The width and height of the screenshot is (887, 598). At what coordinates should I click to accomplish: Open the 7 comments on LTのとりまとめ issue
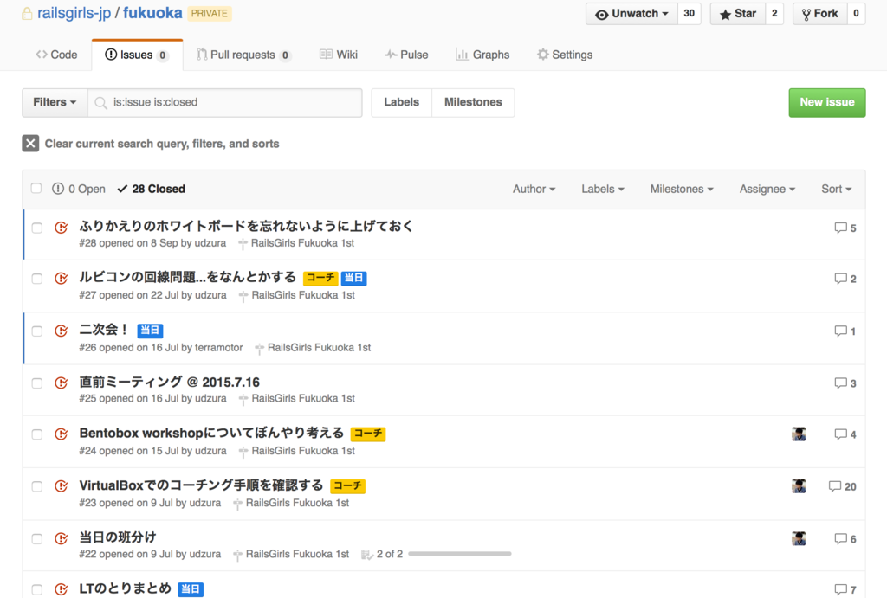[845, 589]
